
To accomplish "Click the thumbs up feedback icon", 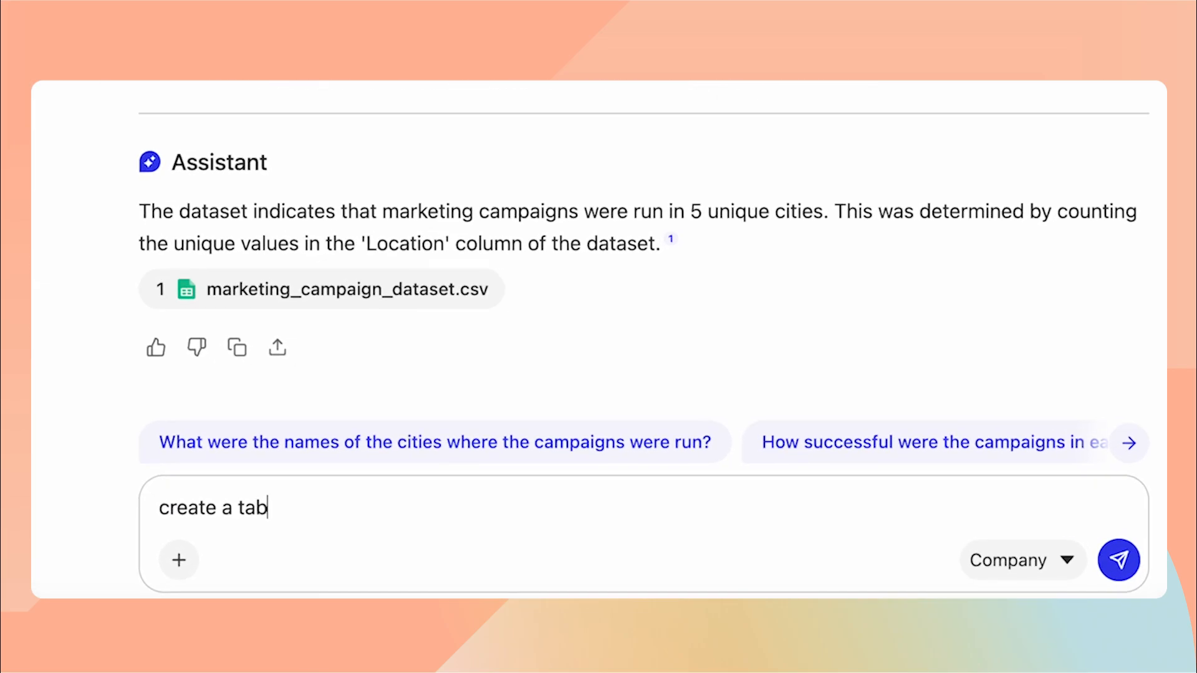I will click(x=156, y=347).
